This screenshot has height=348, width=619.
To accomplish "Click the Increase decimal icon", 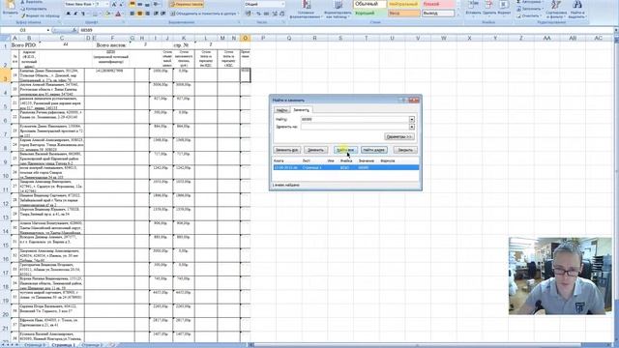I will pos(275,14).
